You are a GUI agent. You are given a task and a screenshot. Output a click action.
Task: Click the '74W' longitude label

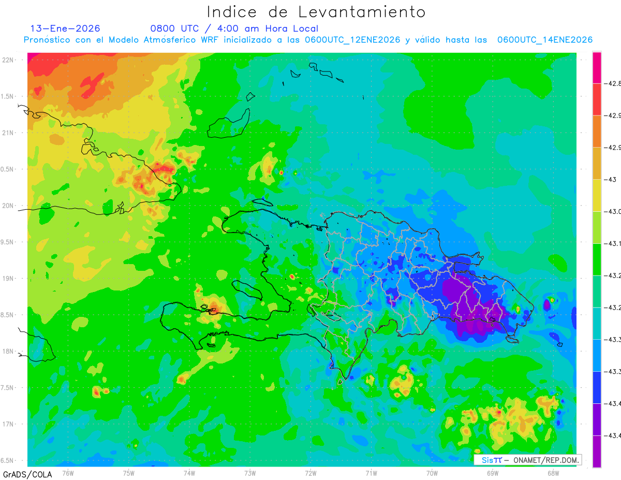click(x=189, y=473)
